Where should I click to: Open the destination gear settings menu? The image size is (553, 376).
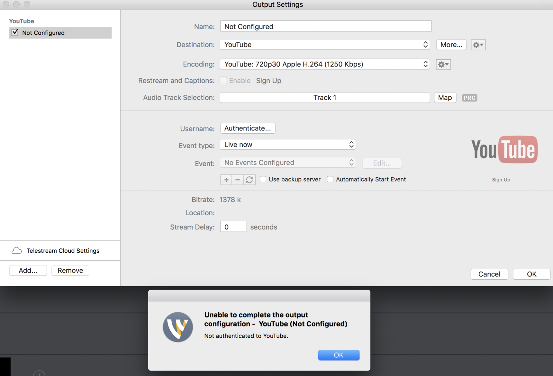pos(478,45)
